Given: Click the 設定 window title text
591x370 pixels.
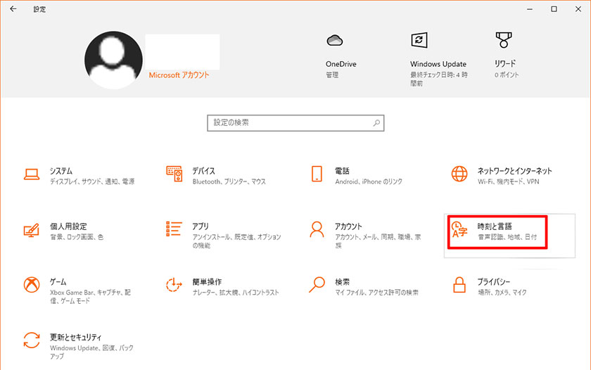Looking at the screenshot, I should tap(39, 9).
